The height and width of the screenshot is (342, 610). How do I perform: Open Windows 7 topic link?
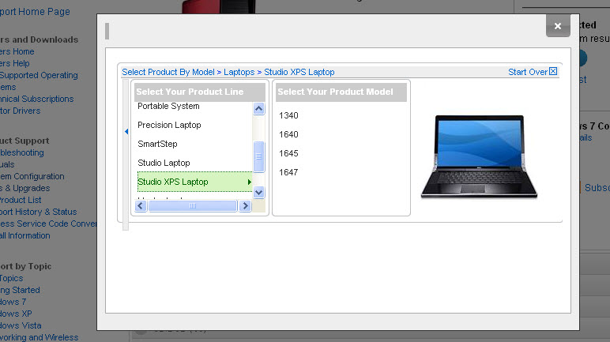click(13, 302)
